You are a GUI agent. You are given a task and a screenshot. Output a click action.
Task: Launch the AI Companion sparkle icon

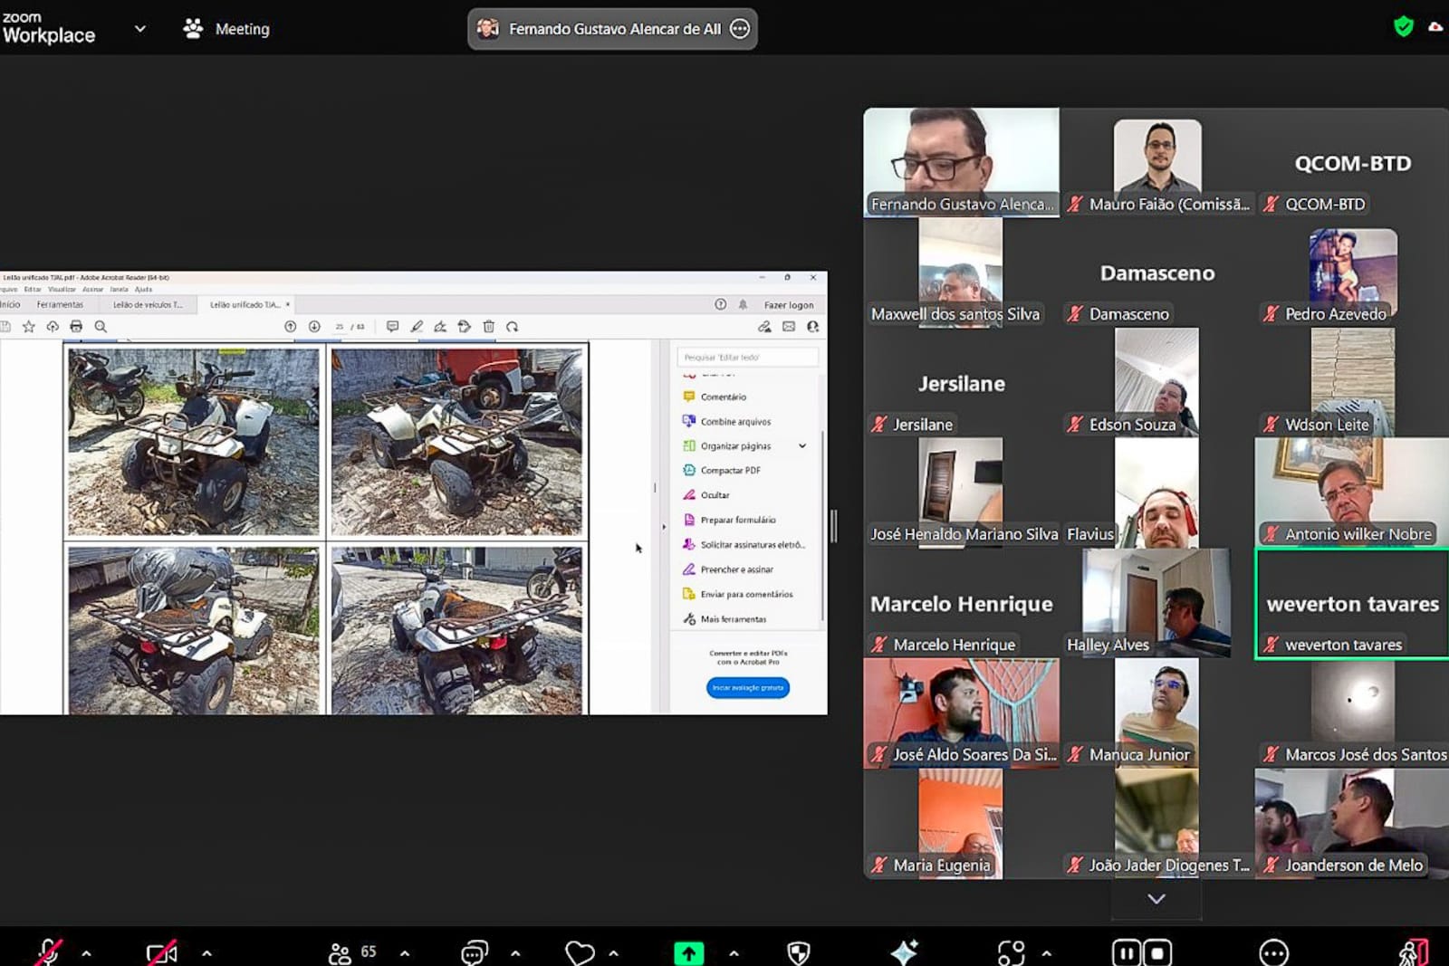point(904,952)
